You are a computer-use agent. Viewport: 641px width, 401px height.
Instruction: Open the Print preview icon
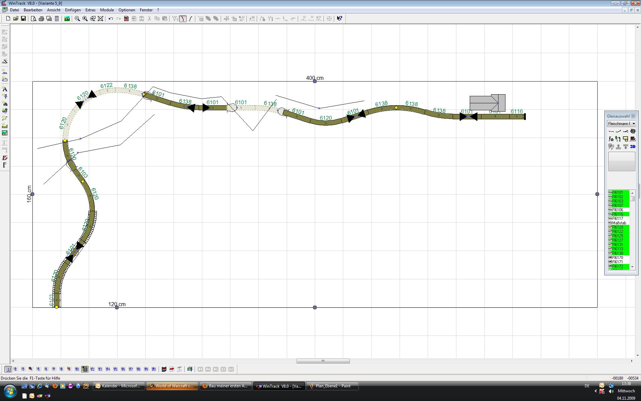tap(33, 19)
